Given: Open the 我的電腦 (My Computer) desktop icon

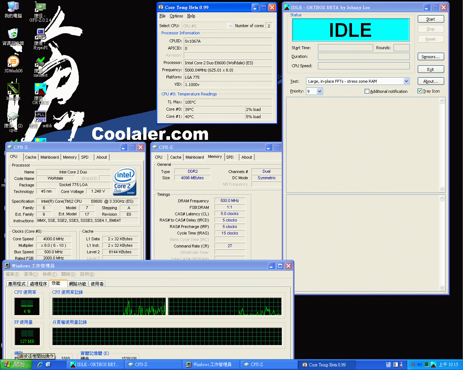Looking at the screenshot, I should tap(13, 9).
